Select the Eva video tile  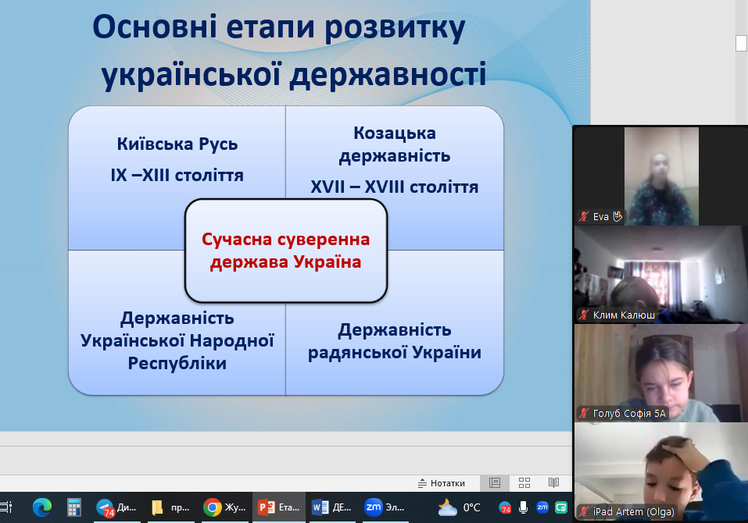[660, 176]
